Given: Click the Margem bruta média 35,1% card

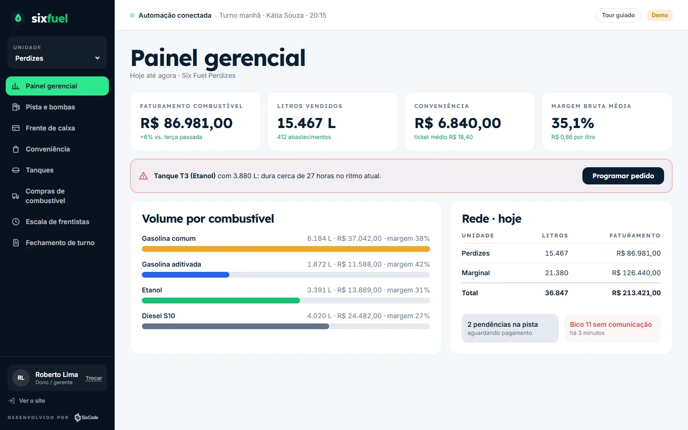Looking at the screenshot, I should [607, 121].
